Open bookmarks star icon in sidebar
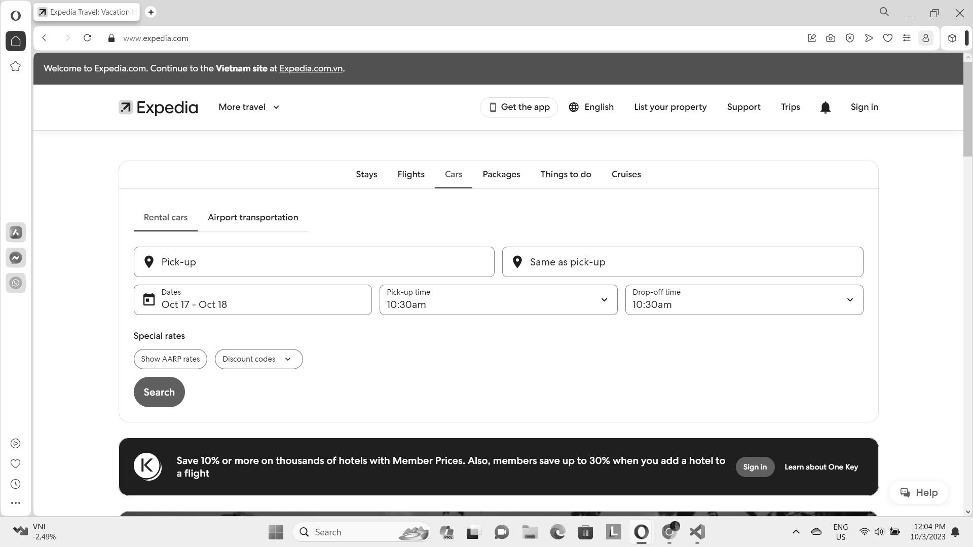973x547 pixels. 16,66
